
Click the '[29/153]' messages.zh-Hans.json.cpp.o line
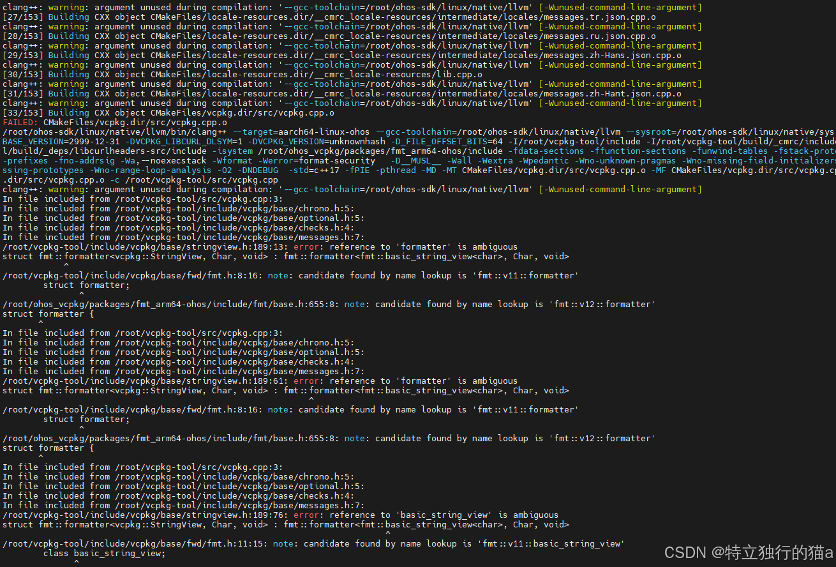pos(342,56)
